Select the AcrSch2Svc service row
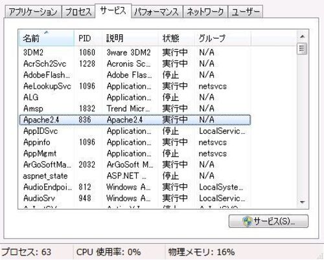 (135, 63)
